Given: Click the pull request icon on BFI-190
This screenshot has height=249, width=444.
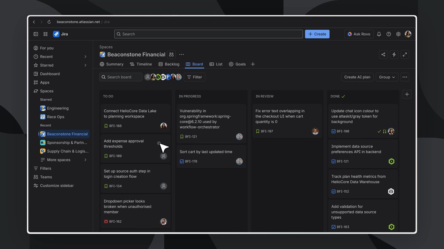Looking at the screenshot, I should [384, 132].
